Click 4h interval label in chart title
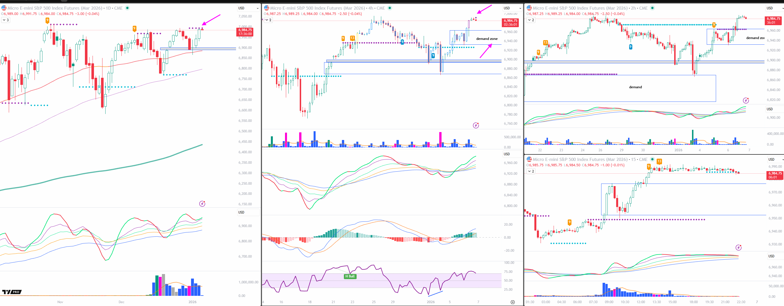The width and height of the screenshot is (784, 306). [370, 8]
